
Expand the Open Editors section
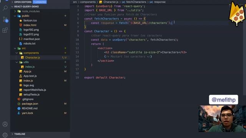[x=12, y=2]
